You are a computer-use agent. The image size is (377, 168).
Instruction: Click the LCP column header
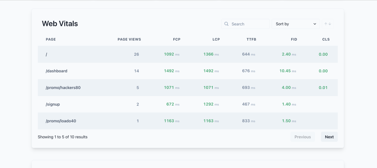216,39
